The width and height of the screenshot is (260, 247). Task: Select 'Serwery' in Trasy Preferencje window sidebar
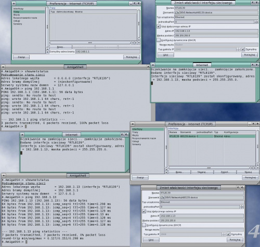(x=29, y=24)
